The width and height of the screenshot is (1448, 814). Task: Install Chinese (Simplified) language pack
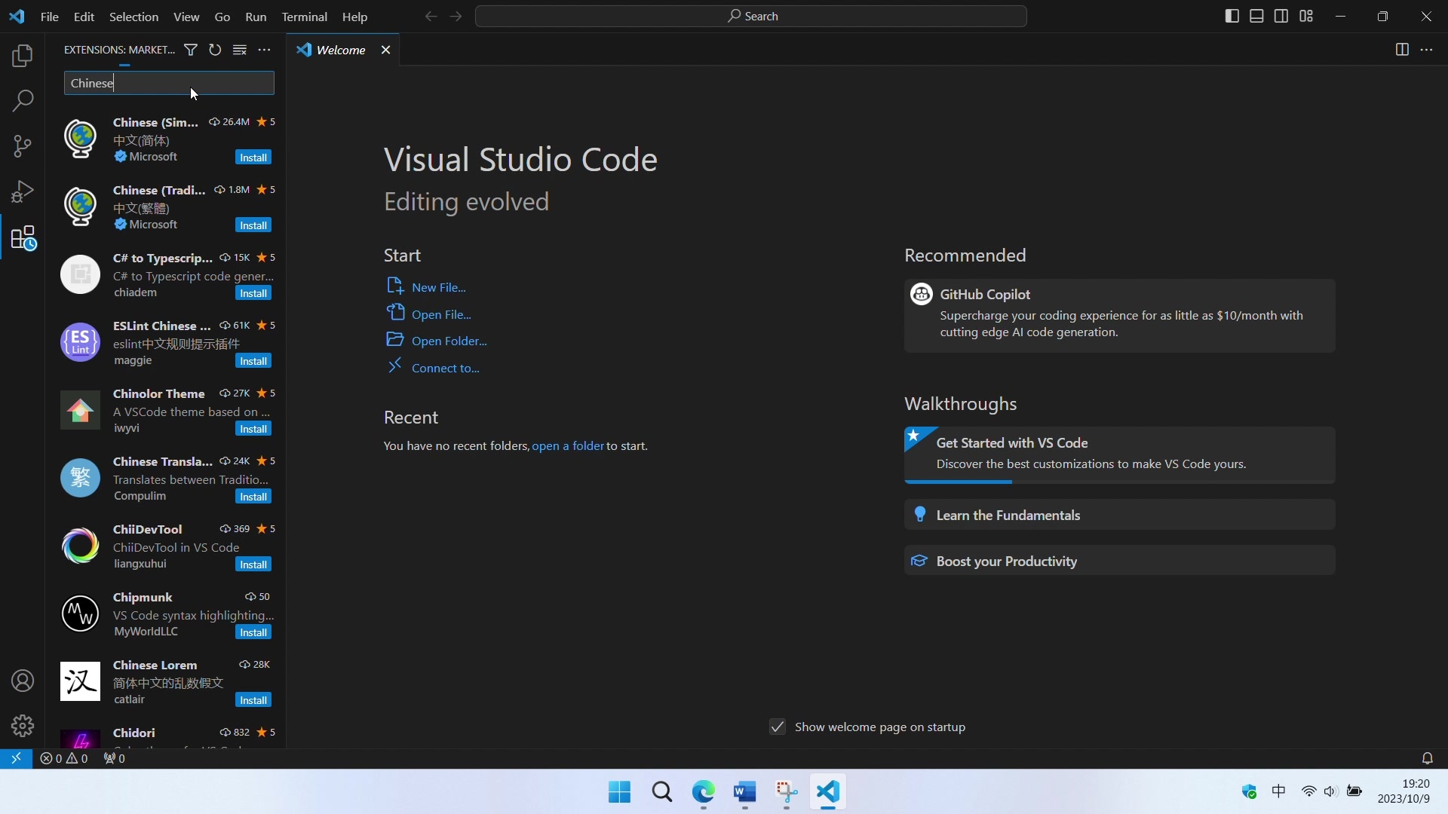[x=253, y=158]
